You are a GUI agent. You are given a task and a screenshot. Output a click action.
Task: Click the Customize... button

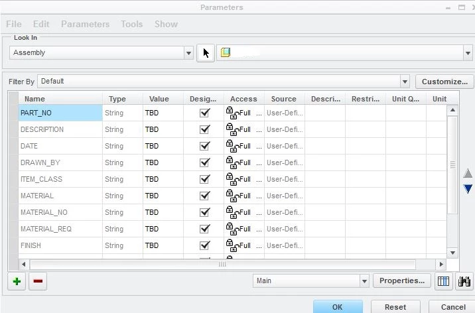[x=444, y=82]
